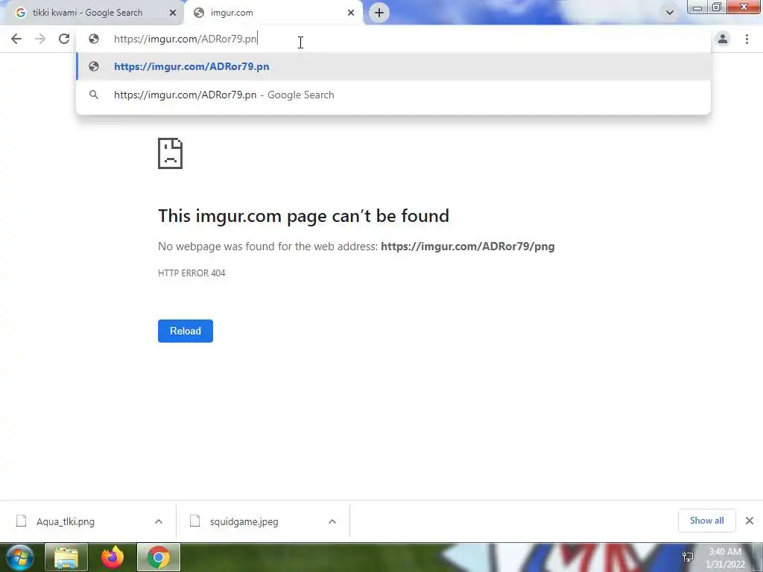The height and width of the screenshot is (572, 763).
Task: Click the imgur.com tab favicon
Action: click(x=198, y=13)
